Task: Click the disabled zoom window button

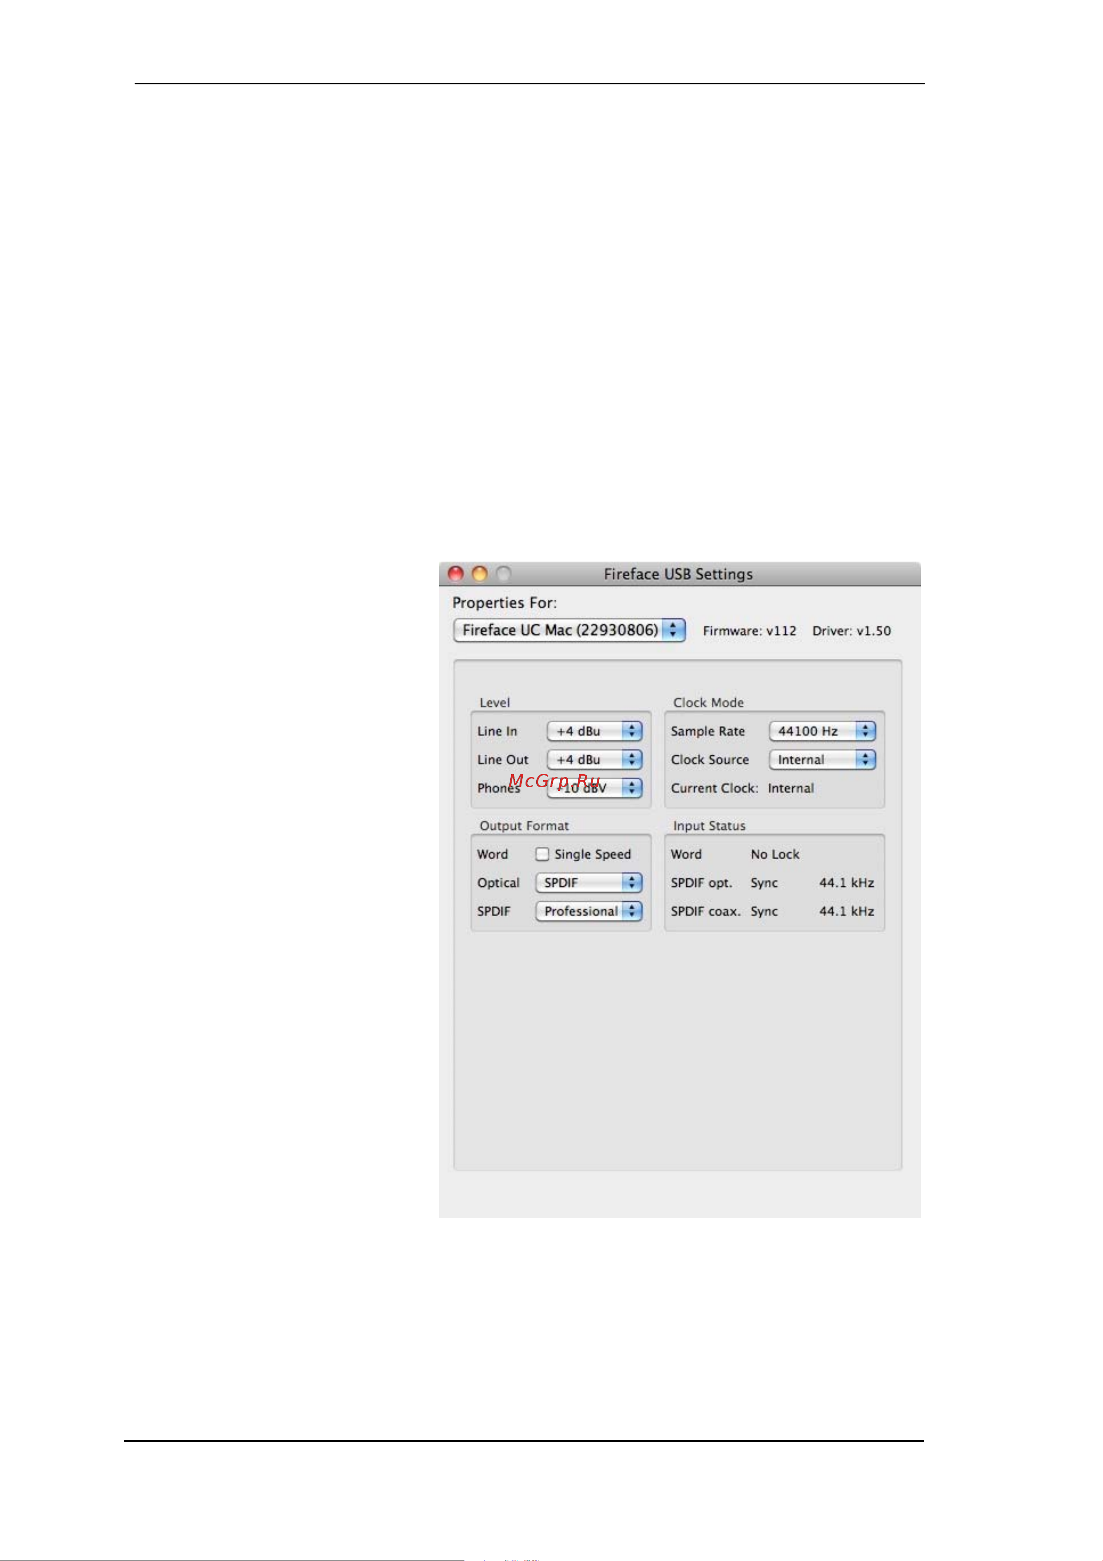Action: coord(504,574)
